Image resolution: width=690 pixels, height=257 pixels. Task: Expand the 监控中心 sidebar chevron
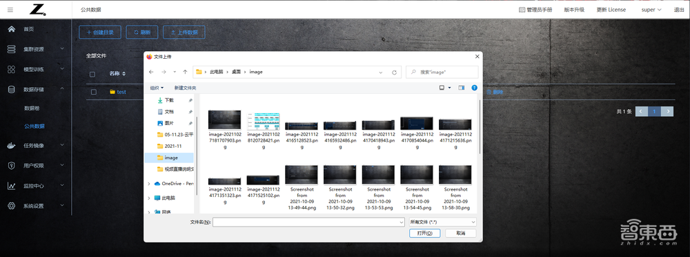pyautogui.click(x=62, y=186)
